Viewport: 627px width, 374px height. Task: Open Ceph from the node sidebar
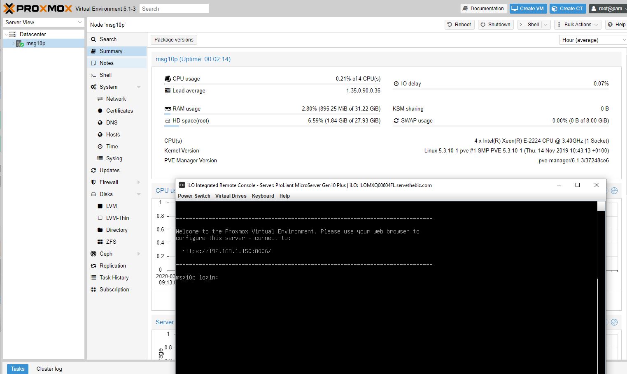pos(106,254)
